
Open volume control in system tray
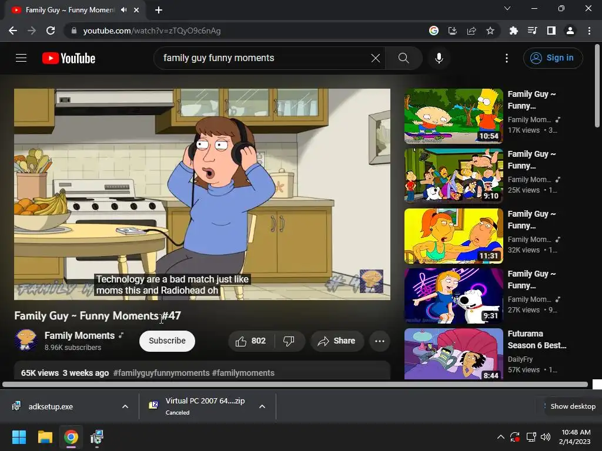[x=546, y=437]
